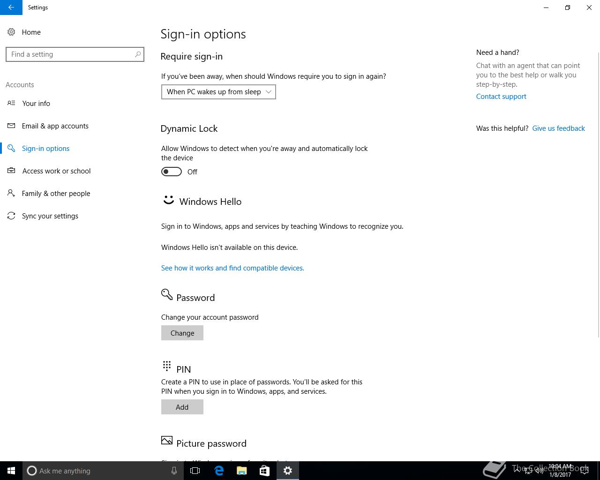Click the Windows Hello smiley face icon
Viewport: 600px width, 480px height.
pos(168,200)
